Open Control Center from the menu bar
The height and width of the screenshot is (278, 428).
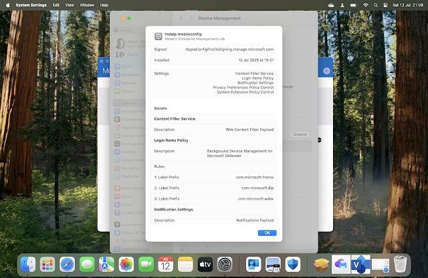coord(385,5)
